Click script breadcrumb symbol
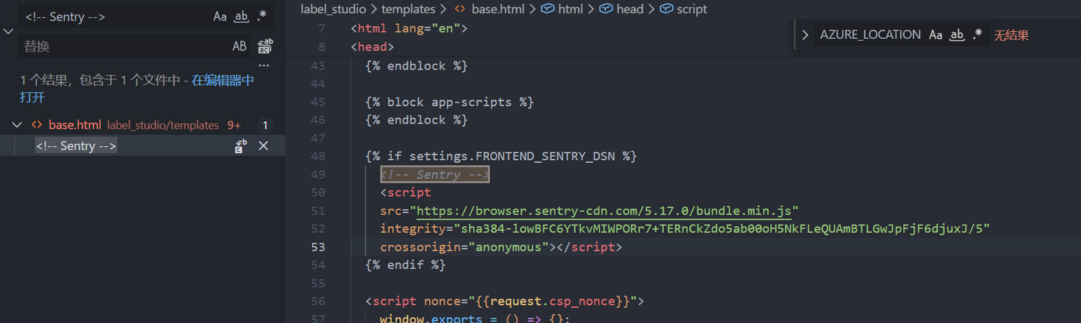 coord(684,9)
